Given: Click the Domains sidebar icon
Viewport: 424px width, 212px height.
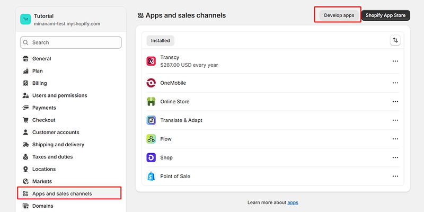Looking at the screenshot, I should tap(25, 206).
